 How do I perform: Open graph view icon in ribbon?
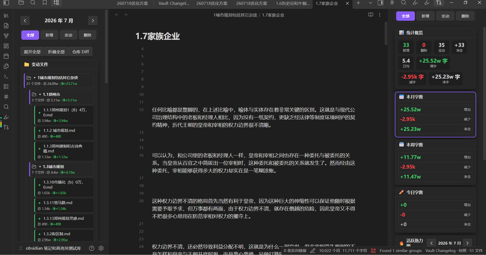6,36
